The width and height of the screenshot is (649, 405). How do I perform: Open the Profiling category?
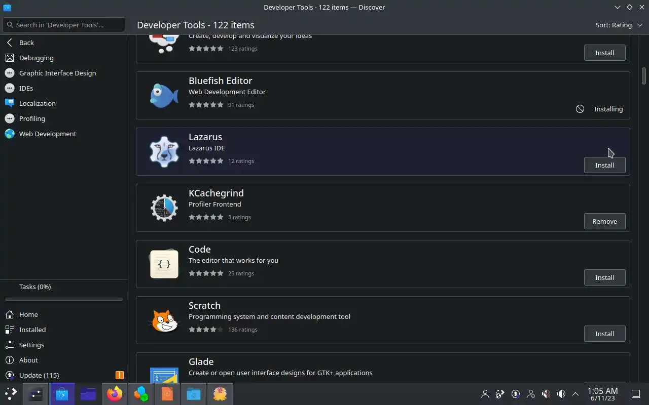click(x=64, y=118)
